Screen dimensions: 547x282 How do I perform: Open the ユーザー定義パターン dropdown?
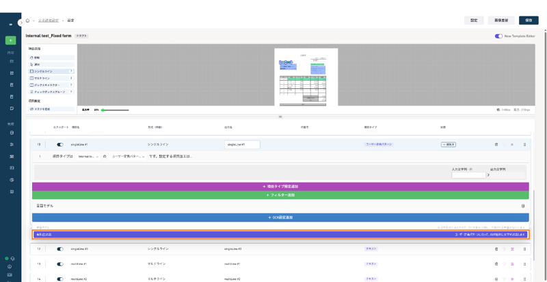pyautogui.click(x=128, y=156)
